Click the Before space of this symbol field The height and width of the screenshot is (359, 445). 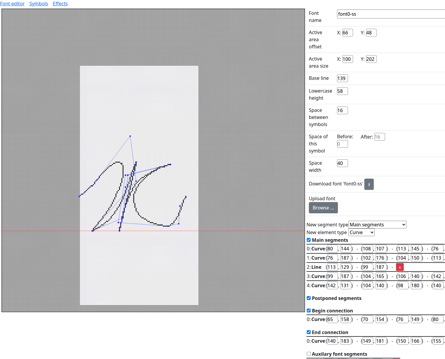coord(342,144)
